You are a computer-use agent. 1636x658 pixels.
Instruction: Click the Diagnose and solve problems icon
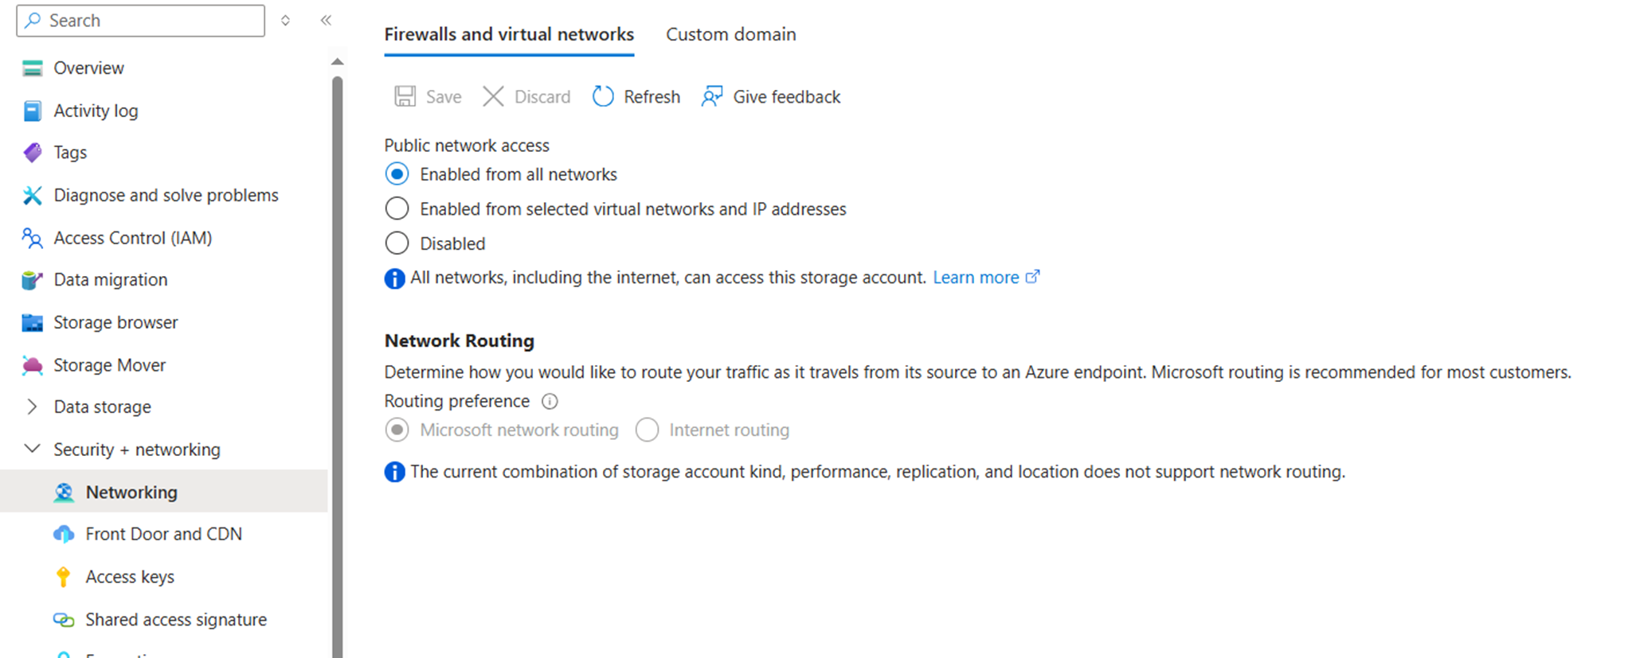tap(32, 196)
